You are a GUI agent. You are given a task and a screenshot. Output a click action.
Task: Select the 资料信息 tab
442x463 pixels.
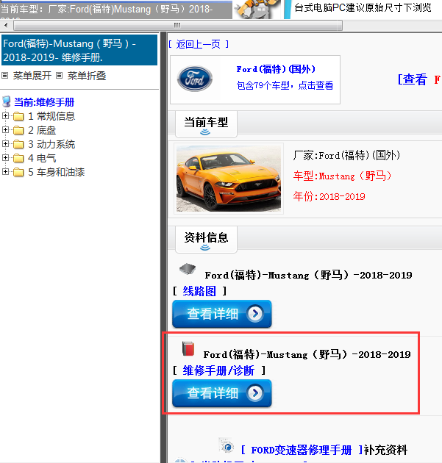click(206, 240)
